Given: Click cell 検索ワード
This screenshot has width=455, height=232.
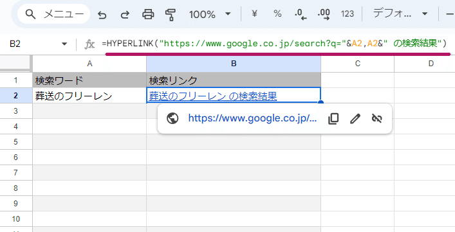Looking at the screenshot, I should tap(89, 80).
